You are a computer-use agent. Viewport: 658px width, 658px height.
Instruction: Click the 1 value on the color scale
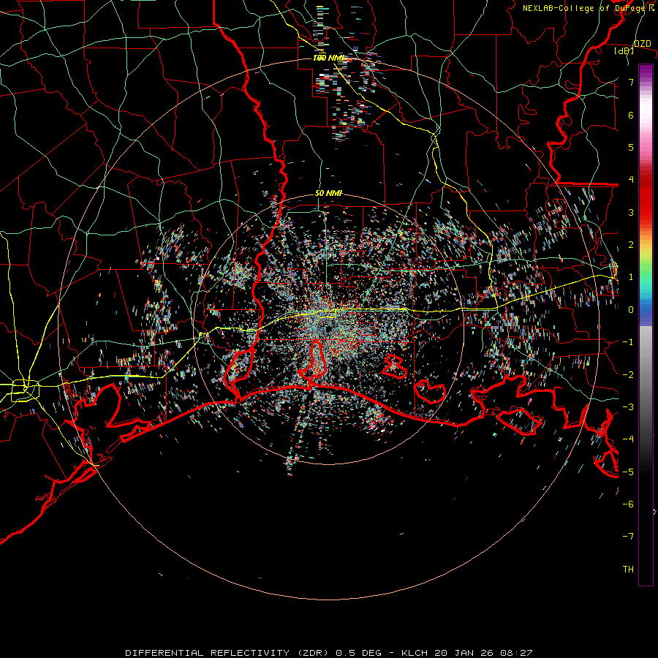(x=631, y=277)
